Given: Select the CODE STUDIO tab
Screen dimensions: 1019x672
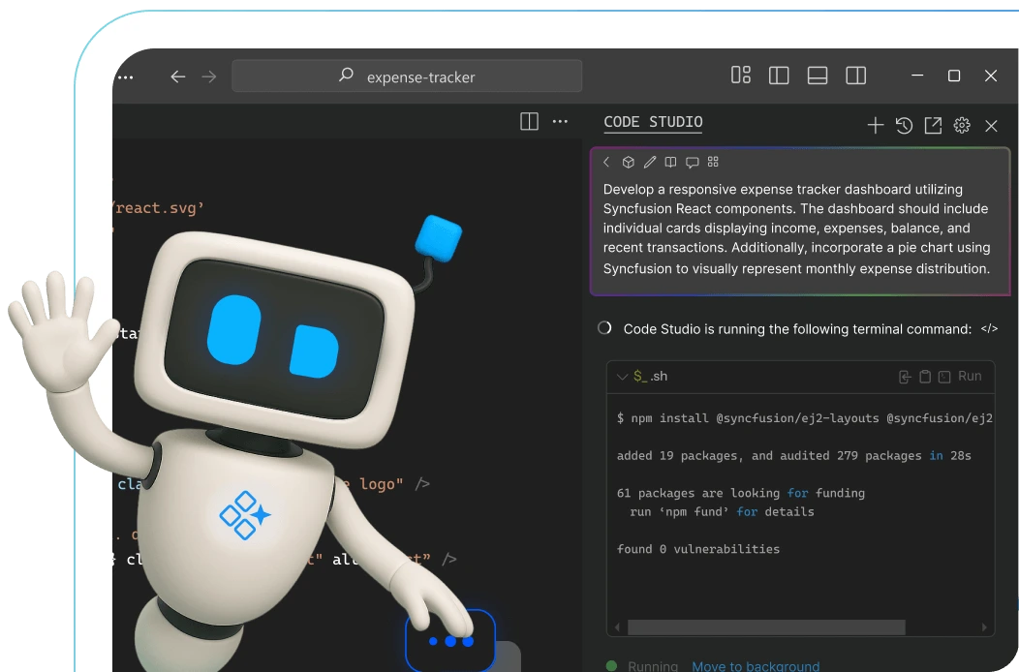Looking at the screenshot, I should point(653,122).
